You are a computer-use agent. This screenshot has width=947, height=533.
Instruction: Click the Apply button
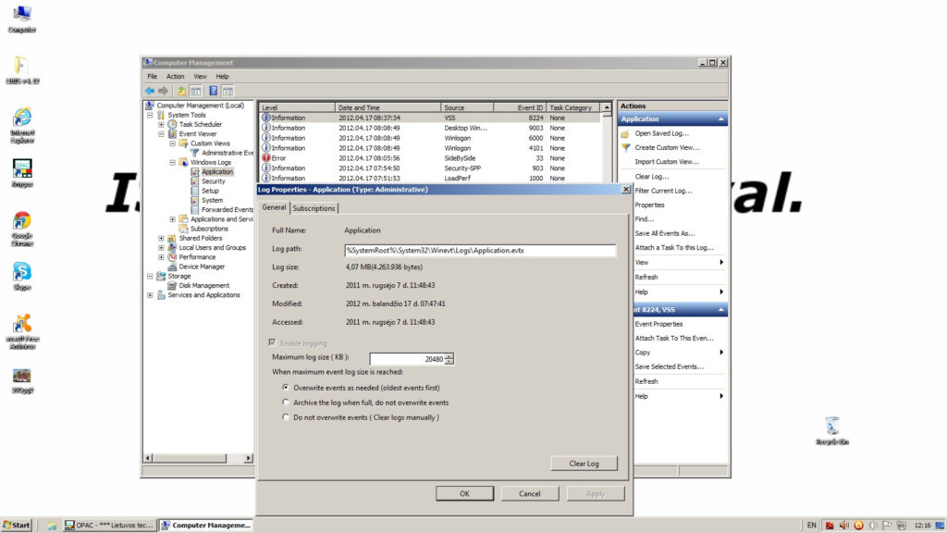[595, 494]
